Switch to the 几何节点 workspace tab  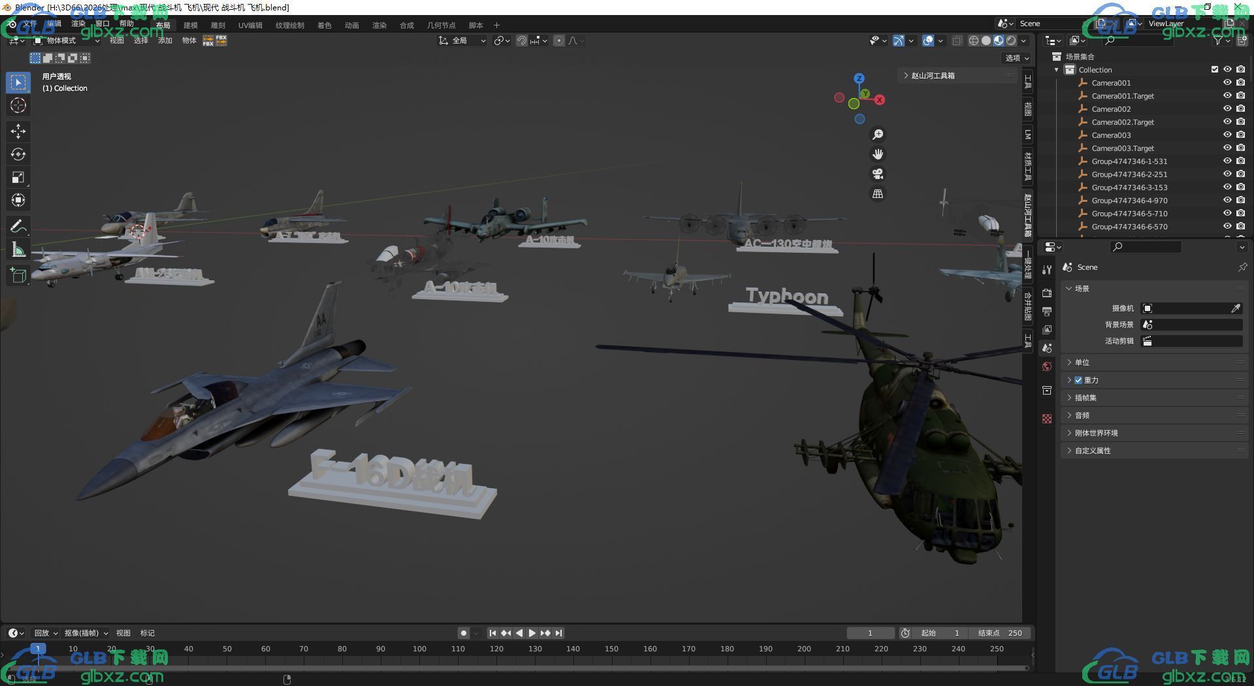click(x=442, y=25)
